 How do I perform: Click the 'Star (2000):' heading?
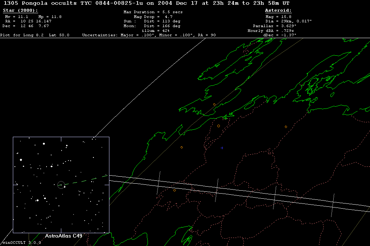(x=20, y=11)
